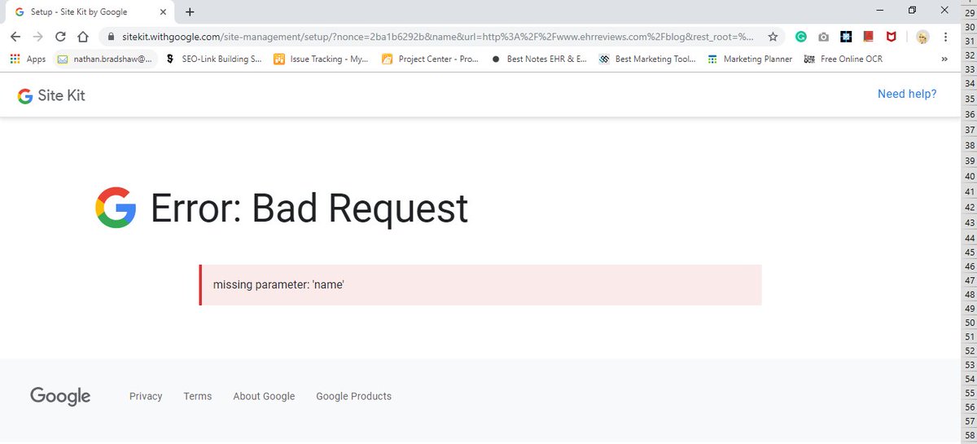The width and height of the screenshot is (977, 444).
Task: Bookmark this page with the star icon
Action: tap(773, 37)
